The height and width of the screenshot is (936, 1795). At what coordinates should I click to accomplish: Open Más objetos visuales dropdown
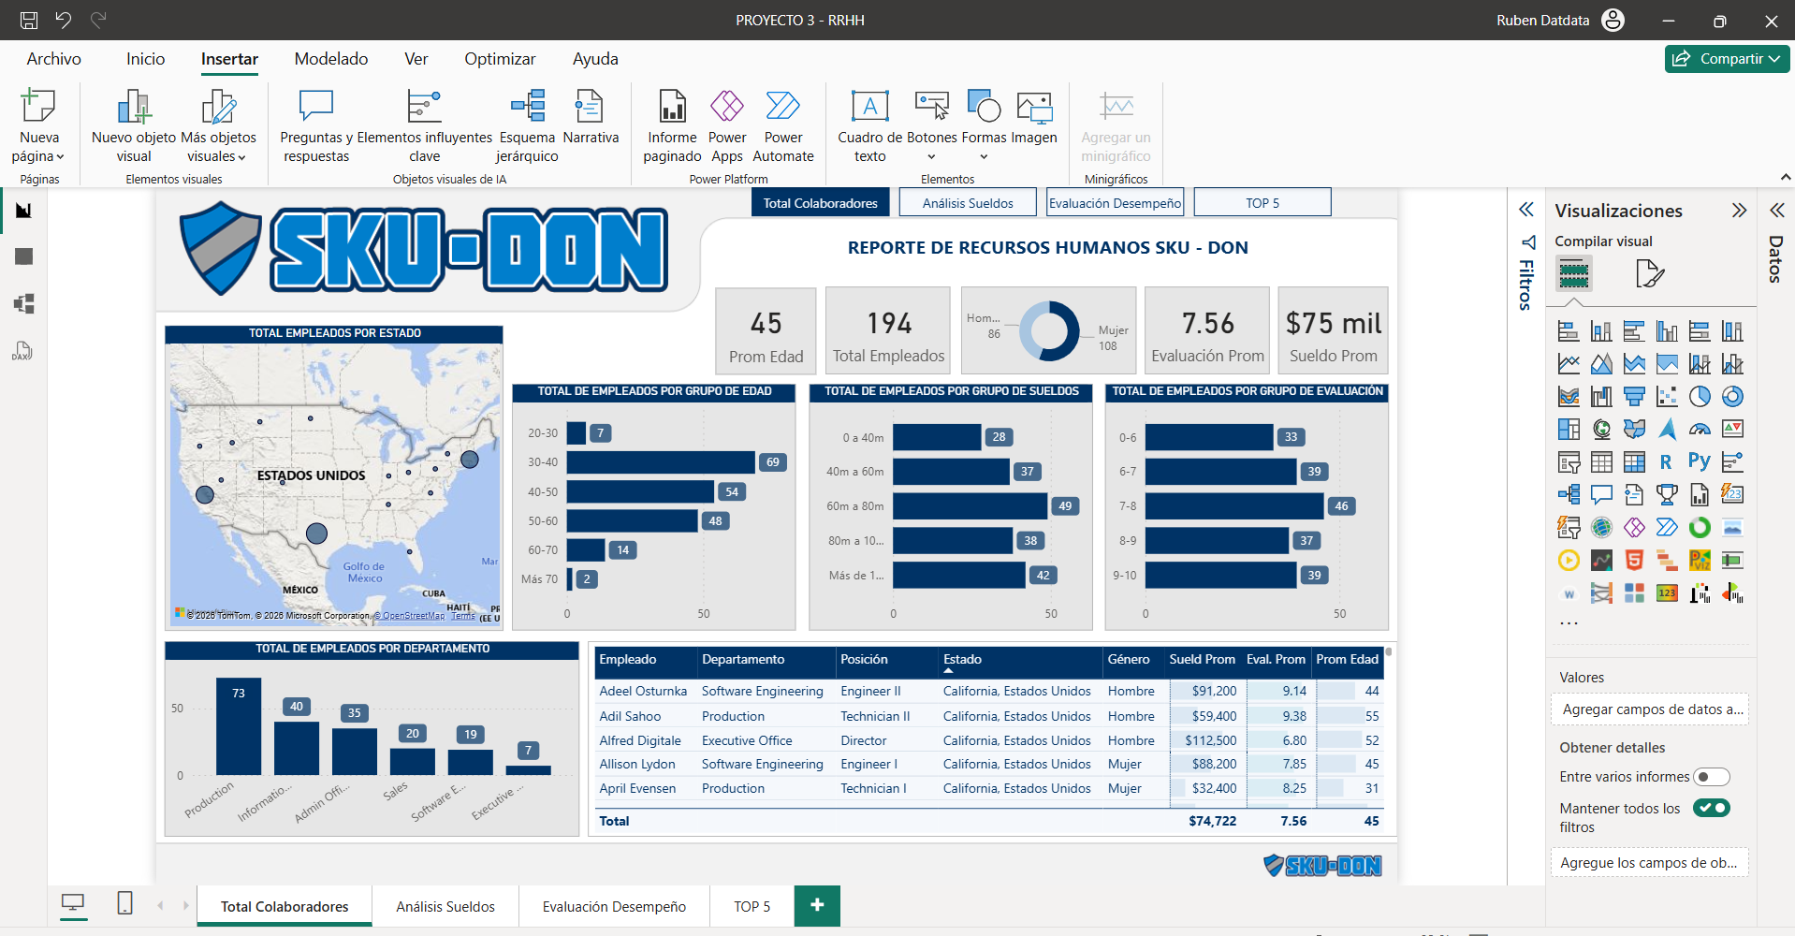pyautogui.click(x=218, y=126)
